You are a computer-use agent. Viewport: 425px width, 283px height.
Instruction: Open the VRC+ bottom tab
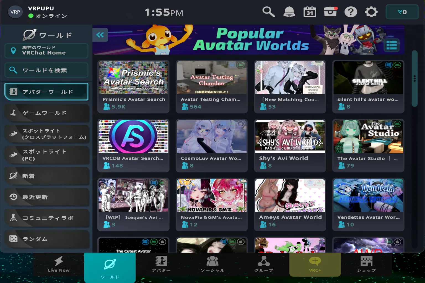(x=315, y=264)
